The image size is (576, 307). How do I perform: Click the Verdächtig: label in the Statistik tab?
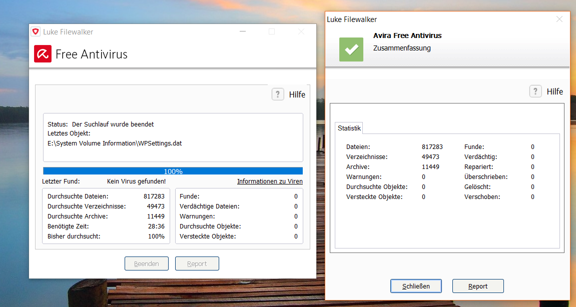click(481, 157)
